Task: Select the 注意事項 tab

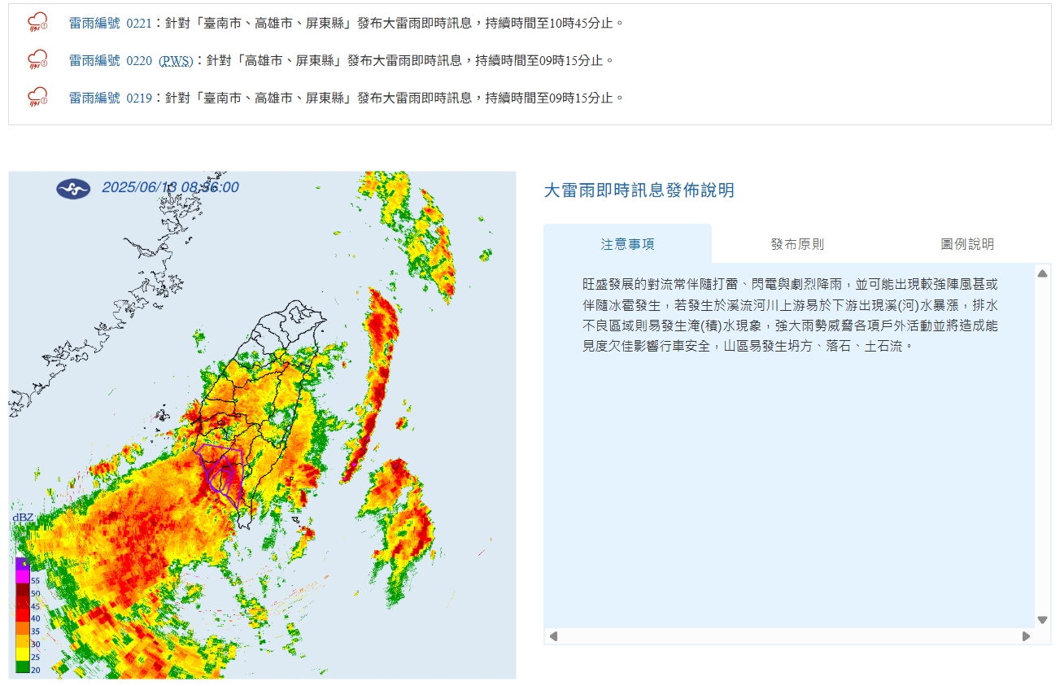Action: [x=627, y=244]
